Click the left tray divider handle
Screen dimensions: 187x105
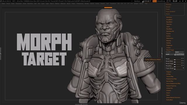pyautogui.click(x=1, y=54)
